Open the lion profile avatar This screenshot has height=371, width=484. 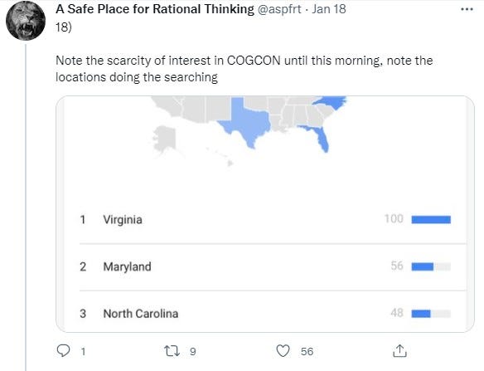[26, 21]
